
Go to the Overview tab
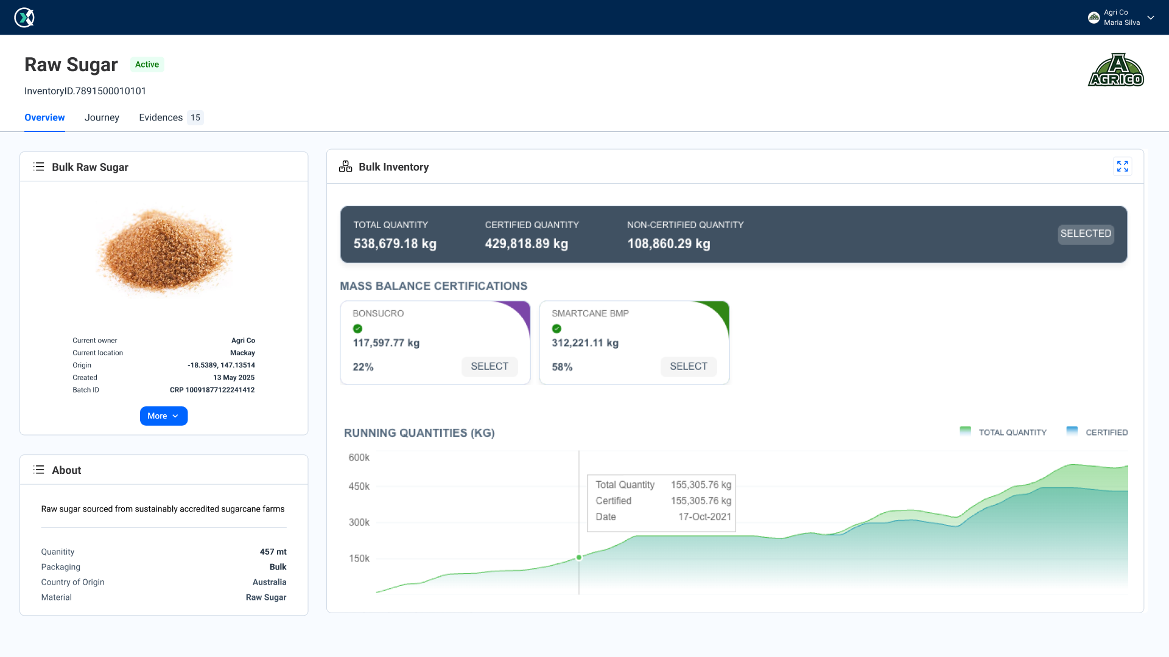click(44, 117)
